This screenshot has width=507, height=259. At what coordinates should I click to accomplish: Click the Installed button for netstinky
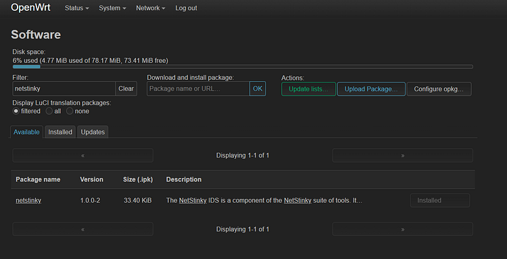coord(440,200)
